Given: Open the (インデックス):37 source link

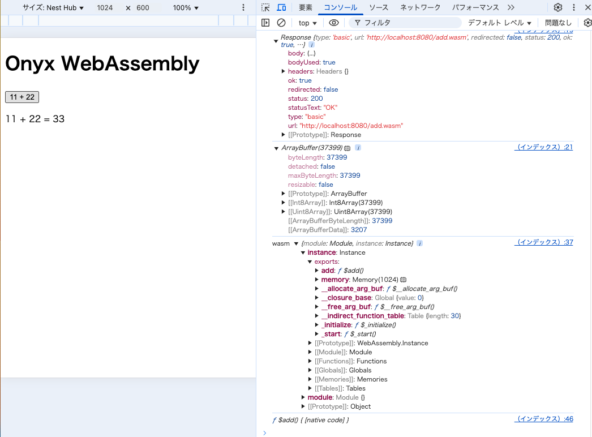Looking at the screenshot, I should pyautogui.click(x=543, y=242).
